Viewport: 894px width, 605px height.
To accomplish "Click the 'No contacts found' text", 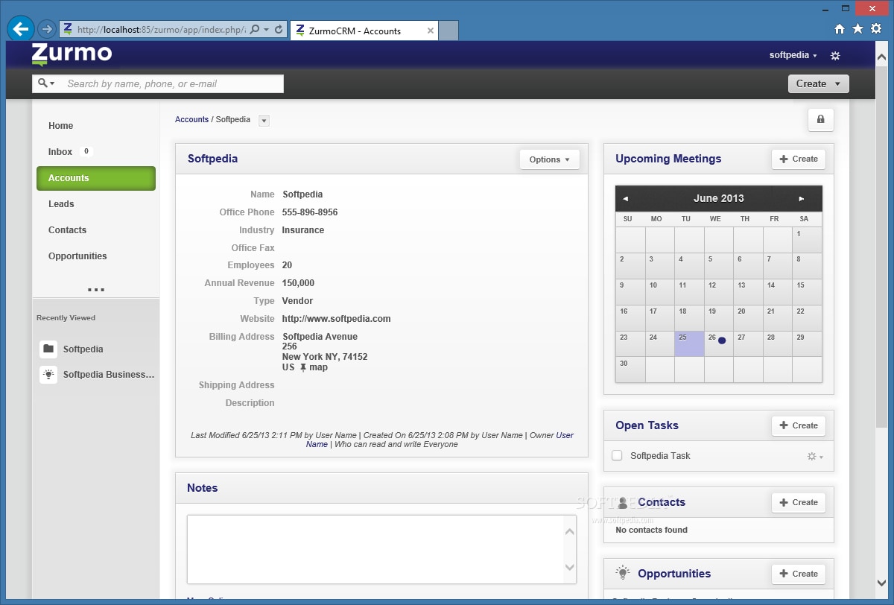I will (x=651, y=530).
